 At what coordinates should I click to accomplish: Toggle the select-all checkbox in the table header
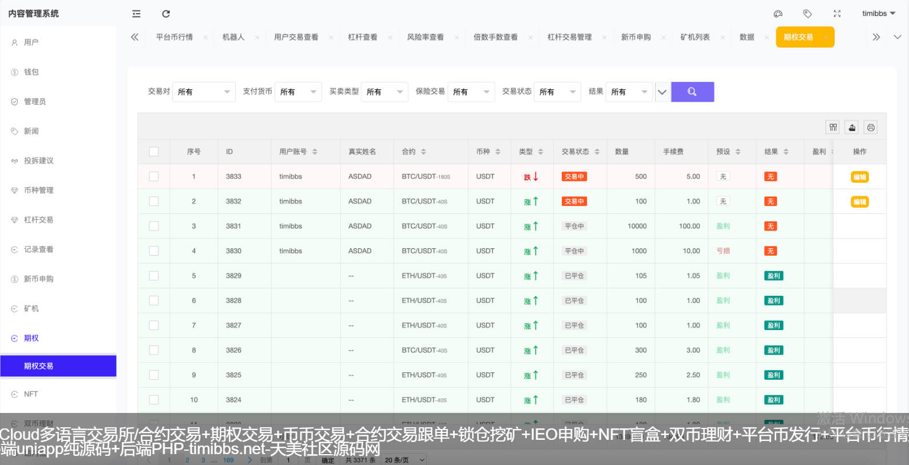(x=154, y=152)
